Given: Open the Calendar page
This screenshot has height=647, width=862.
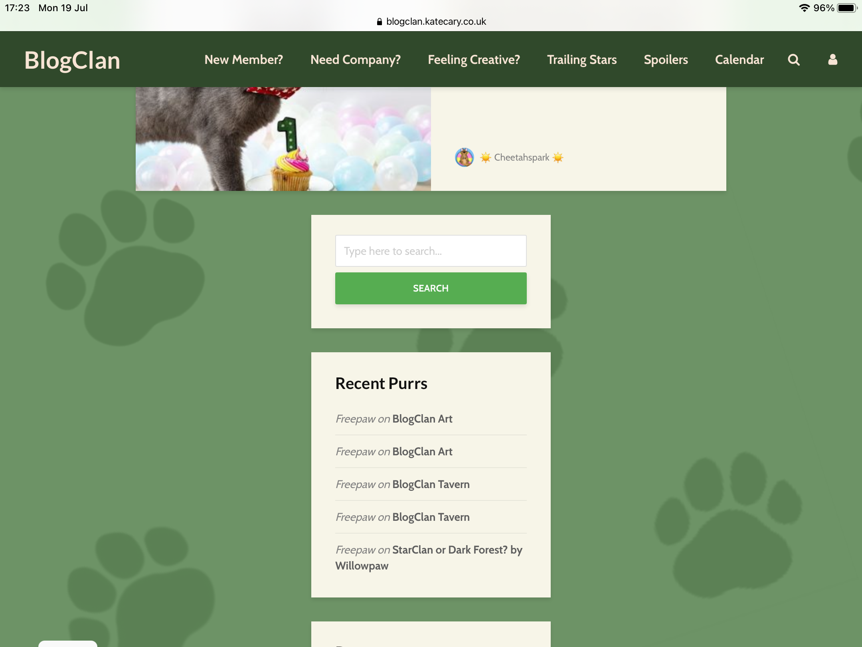Looking at the screenshot, I should click(739, 60).
